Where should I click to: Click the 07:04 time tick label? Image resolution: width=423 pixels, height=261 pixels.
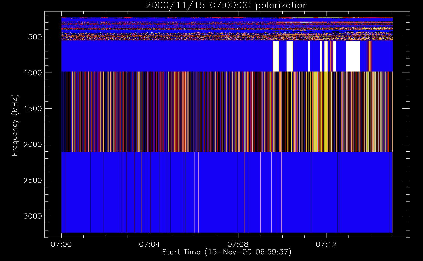tap(150, 245)
